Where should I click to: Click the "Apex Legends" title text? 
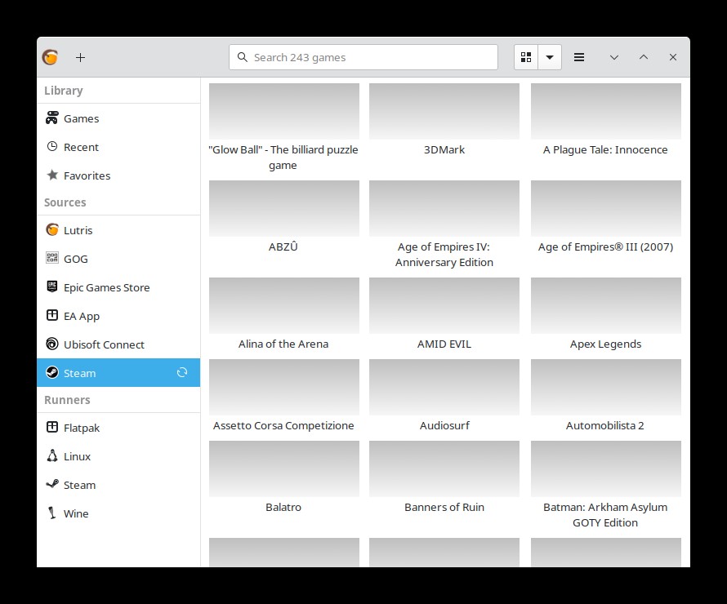pos(605,344)
